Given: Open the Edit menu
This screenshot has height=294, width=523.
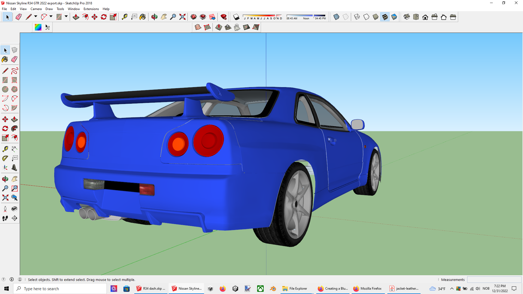Looking at the screenshot, I should pos(13,9).
